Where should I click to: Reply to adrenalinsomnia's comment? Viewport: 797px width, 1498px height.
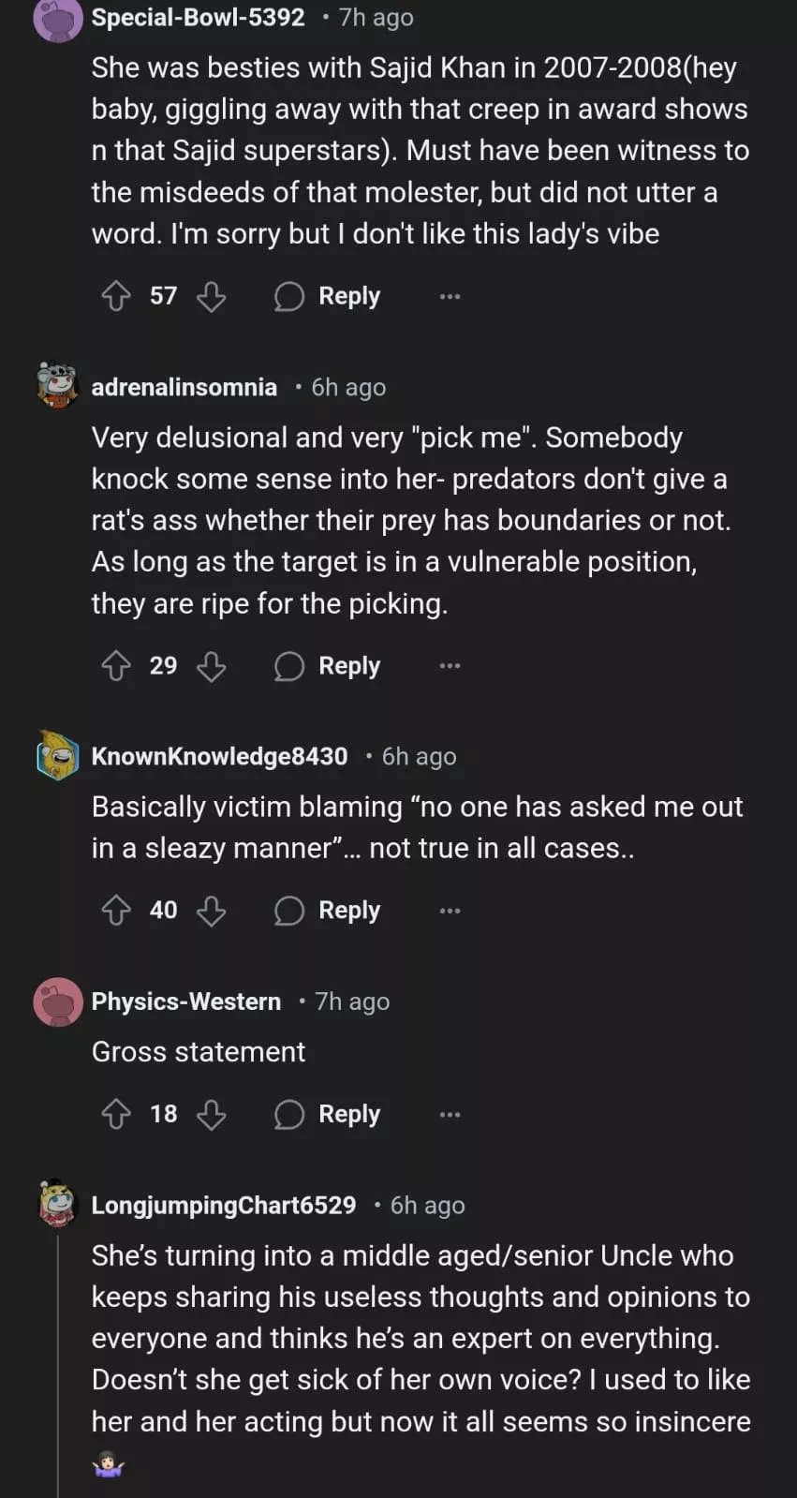coord(328,666)
